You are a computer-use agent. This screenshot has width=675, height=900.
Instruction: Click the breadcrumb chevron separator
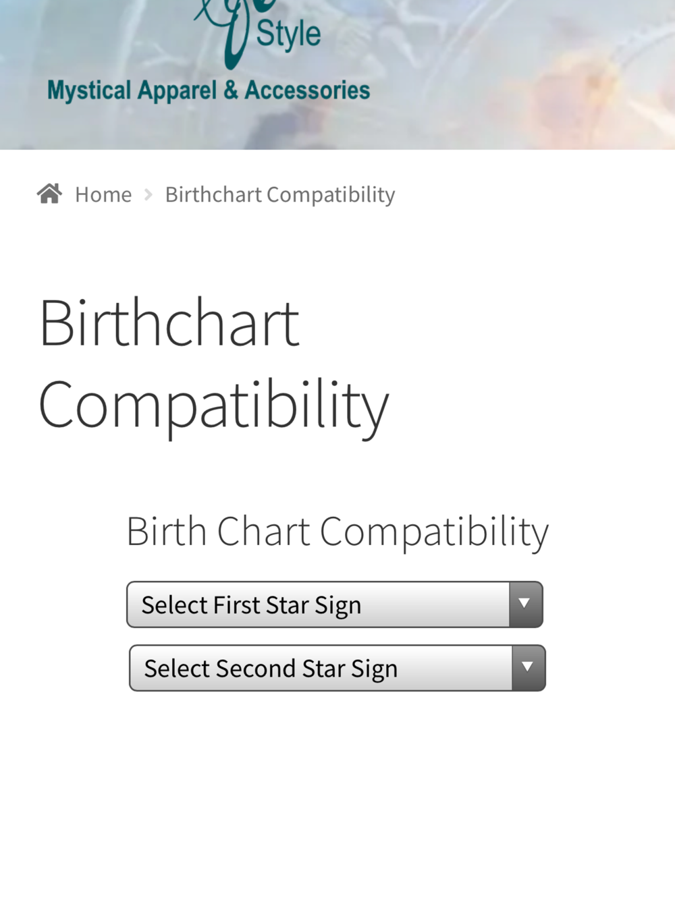coord(148,195)
